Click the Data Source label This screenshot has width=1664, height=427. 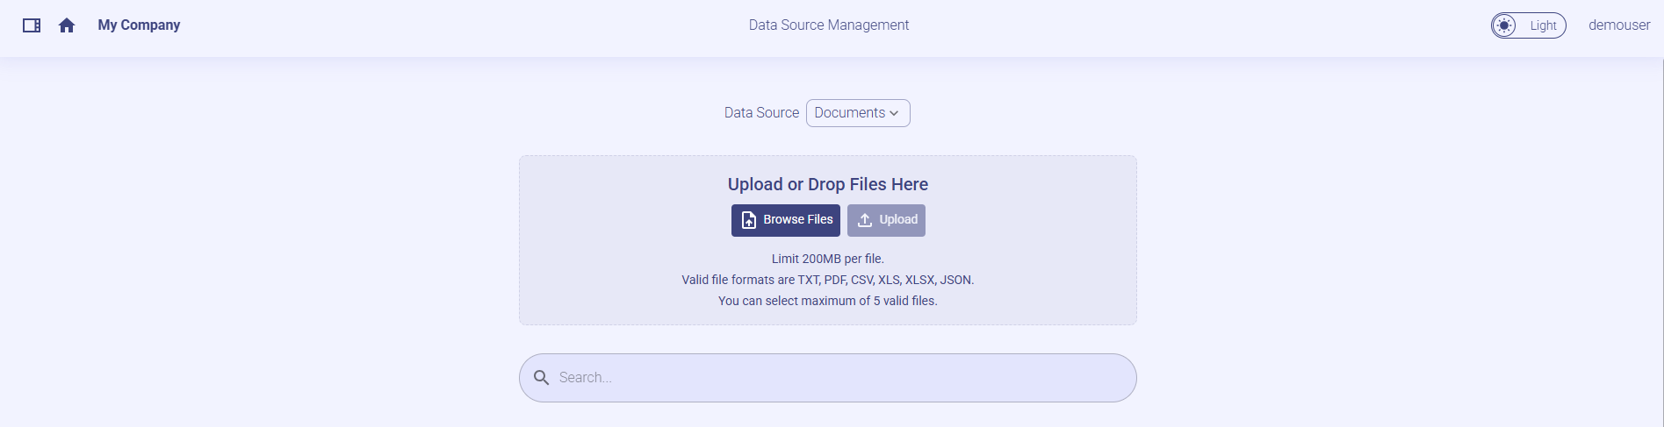click(x=761, y=113)
